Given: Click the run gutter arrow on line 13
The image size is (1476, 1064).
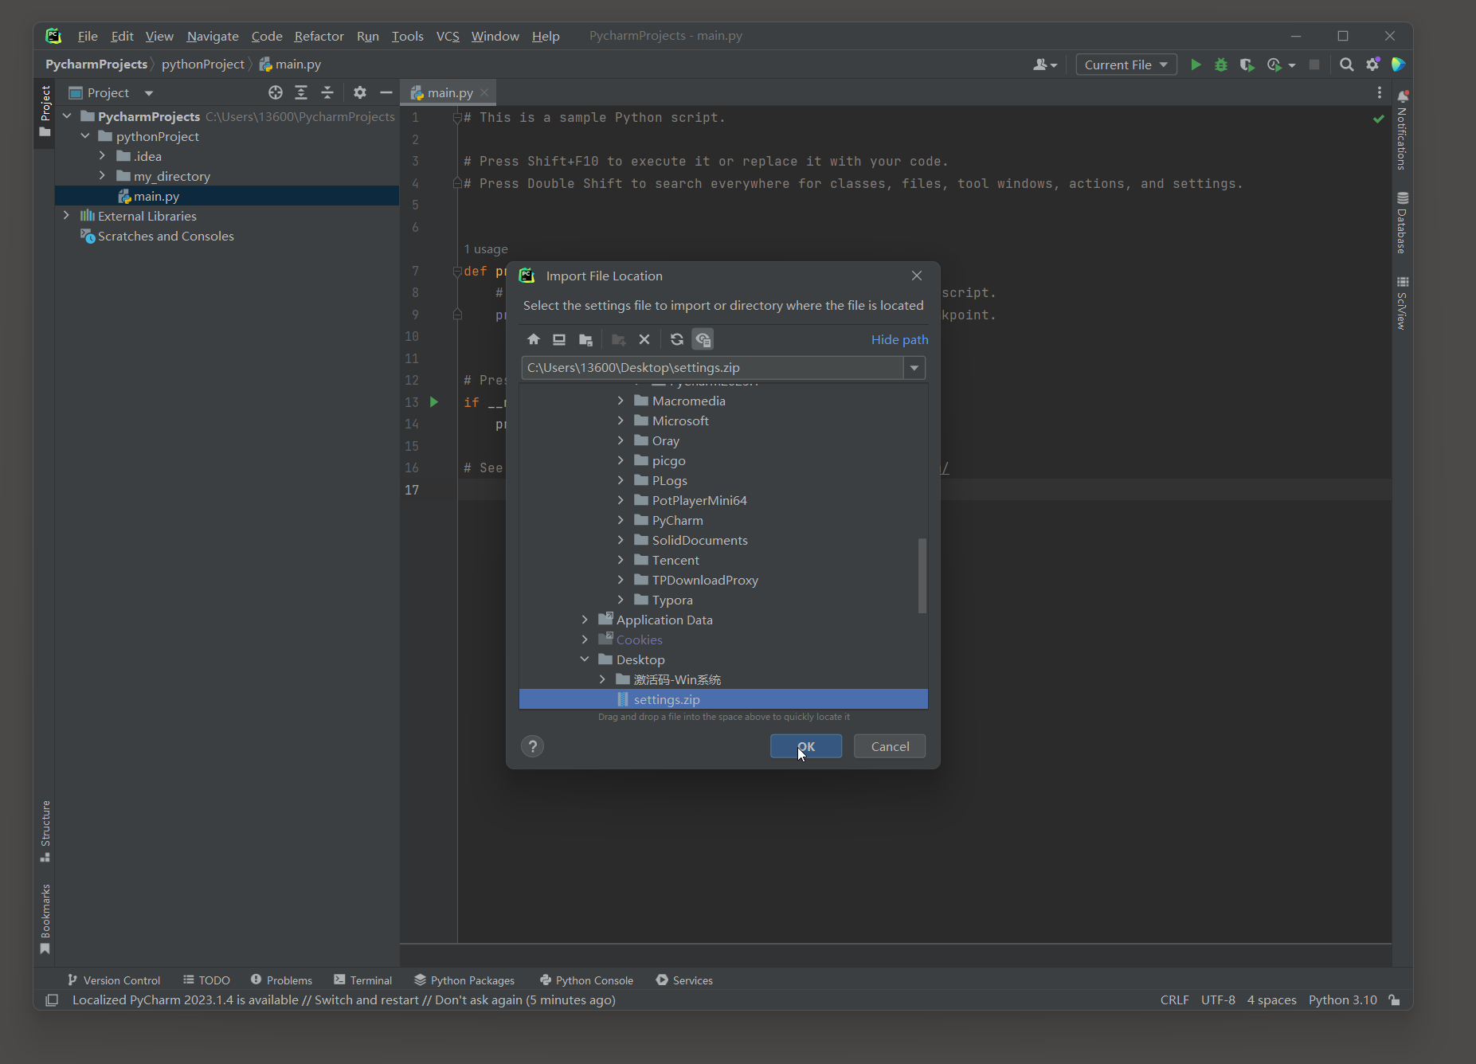Looking at the screenshot, I should (434, 402).
